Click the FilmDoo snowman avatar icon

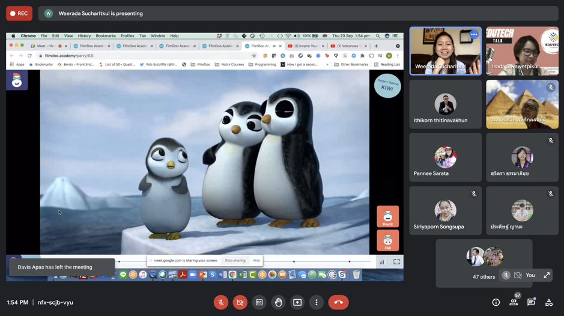tap(17, 80)
